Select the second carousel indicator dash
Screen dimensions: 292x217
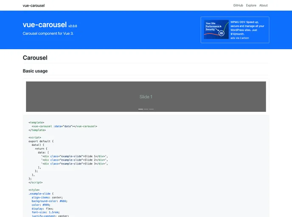[146, 109]
